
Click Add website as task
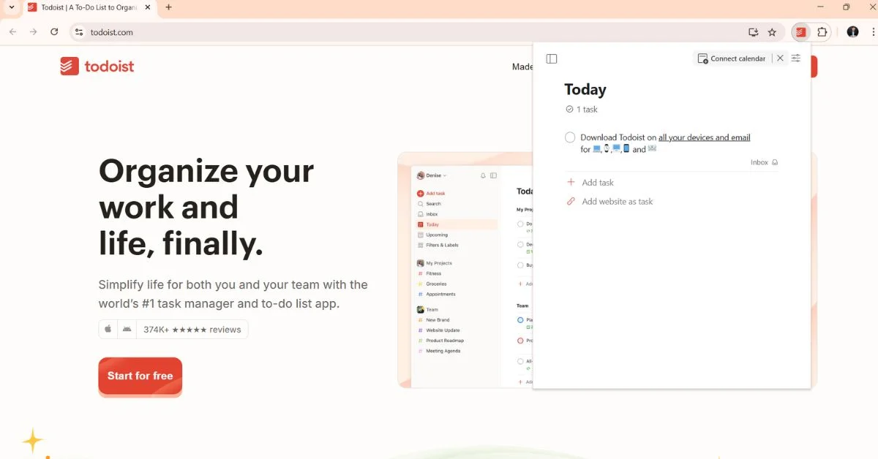(618, 202)
